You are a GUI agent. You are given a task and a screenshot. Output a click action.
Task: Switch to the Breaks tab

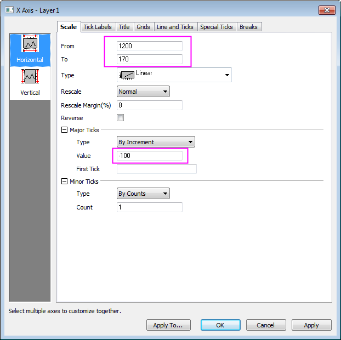[x=248, y=27]
